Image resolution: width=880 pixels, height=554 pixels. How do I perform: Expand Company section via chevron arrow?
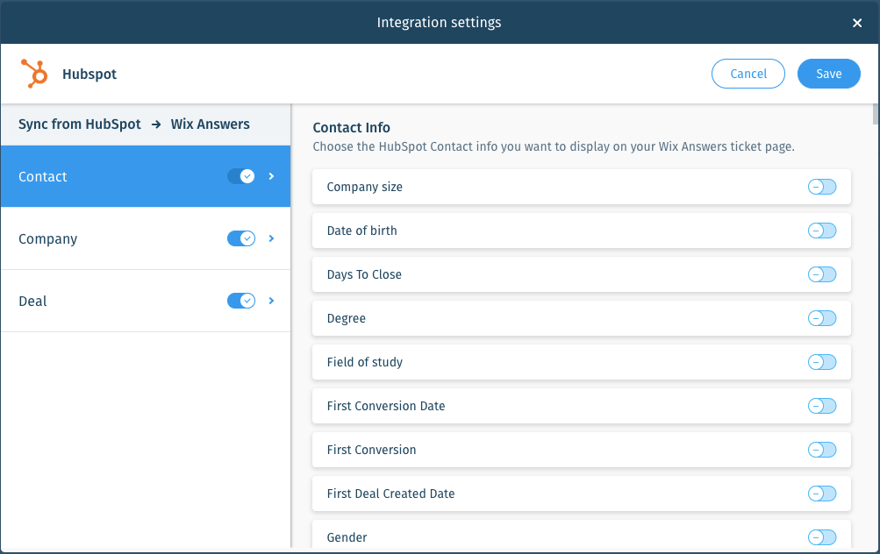click(272, 238)
